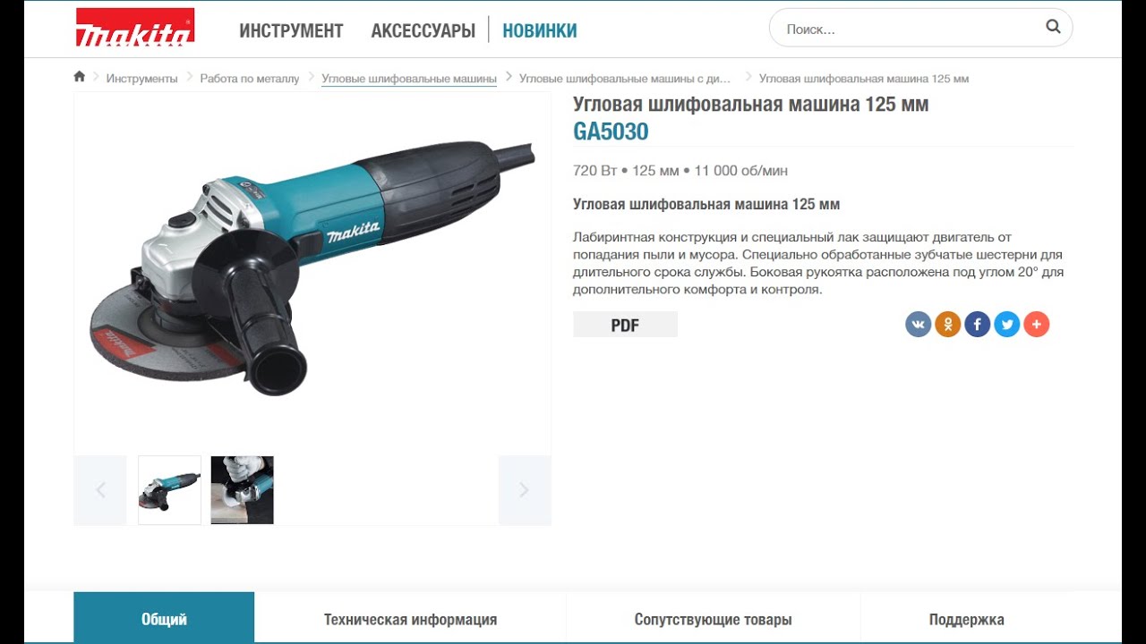Download the PDF brochure
Screen dimensions: 1146x644
(625, 325)
